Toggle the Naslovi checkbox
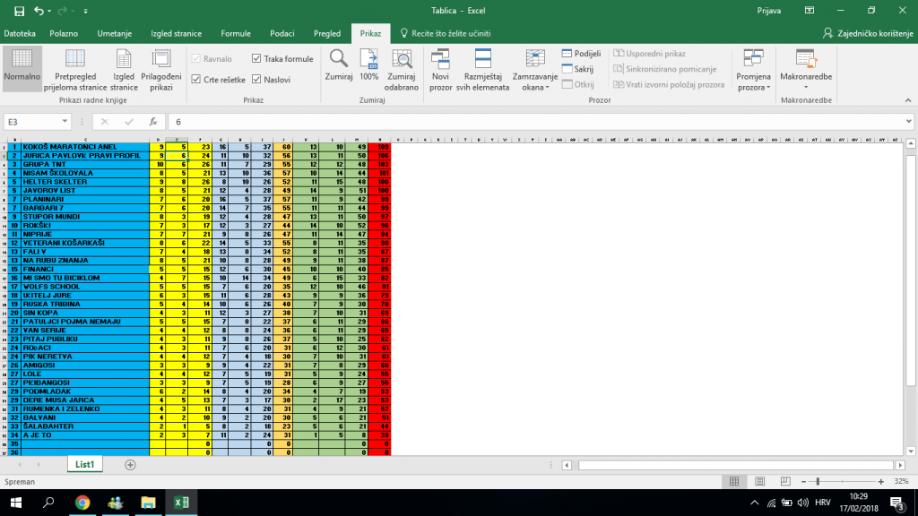This screenshot has height=516, width=918. [257, 80]
